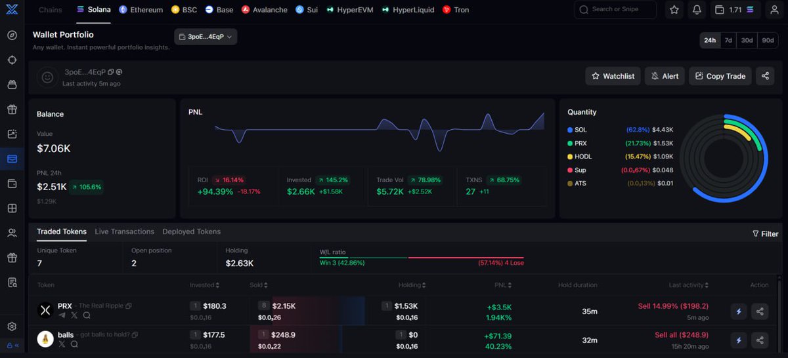Open wallet selector dropdown 3poE...4EqP
The width and height of the screenshot is (788, 358).
(x=206, y=37)
